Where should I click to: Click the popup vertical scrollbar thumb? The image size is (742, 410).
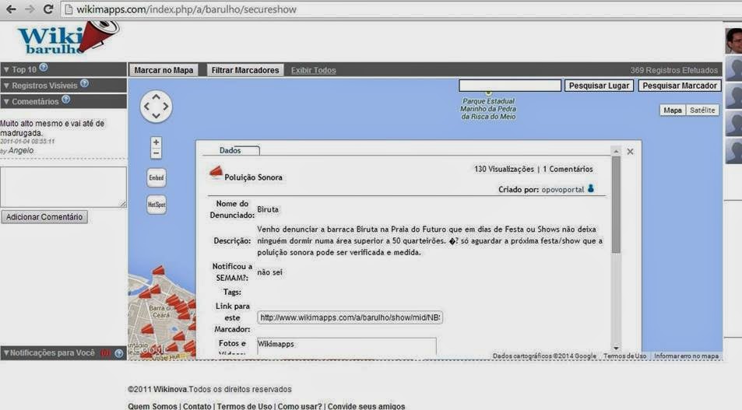click(x=616, y=205)
